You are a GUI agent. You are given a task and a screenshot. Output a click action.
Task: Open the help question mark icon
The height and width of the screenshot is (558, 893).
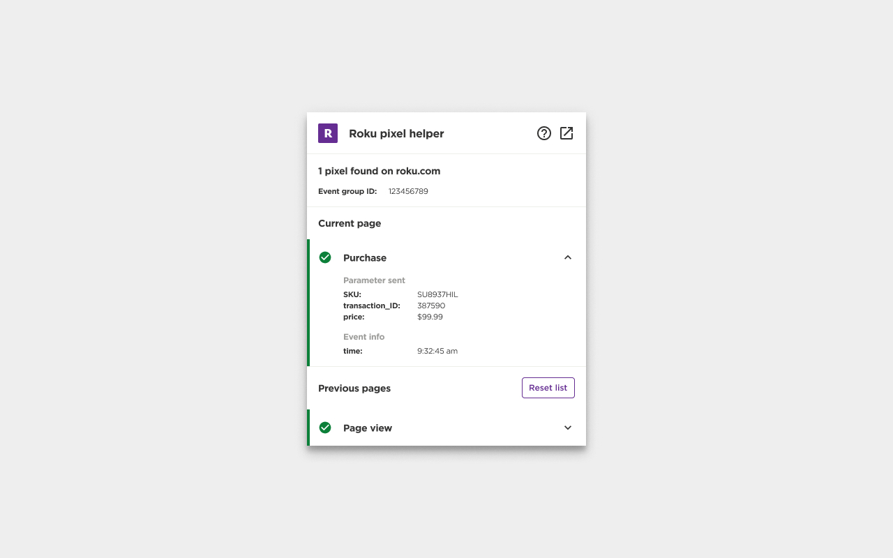[544, 133]
